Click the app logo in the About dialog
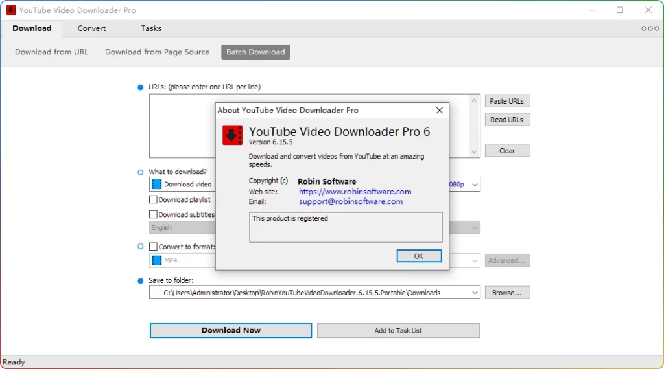664x369 pixels. click(233, 135)
